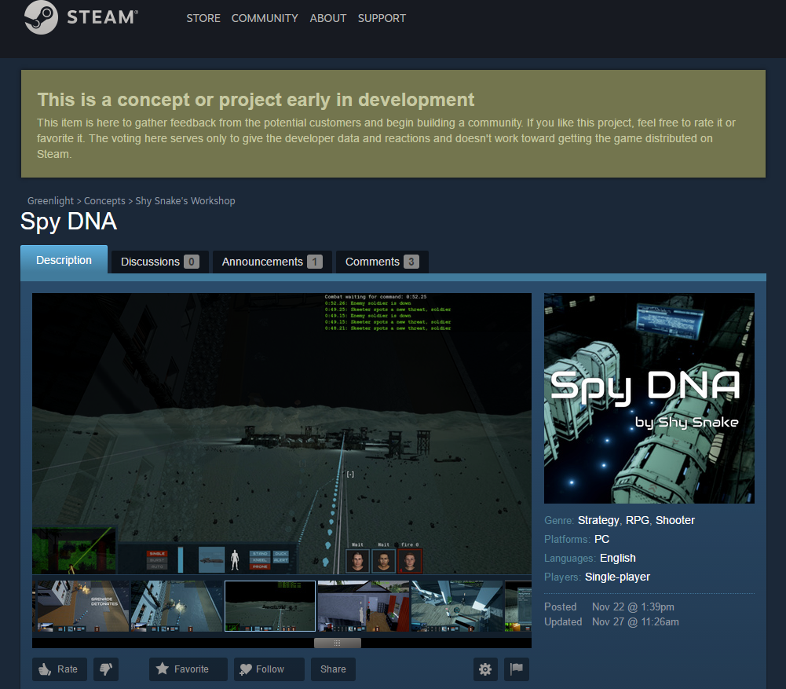Click the posted date Nov 22
786x689 pixels.
click(633, 607)
